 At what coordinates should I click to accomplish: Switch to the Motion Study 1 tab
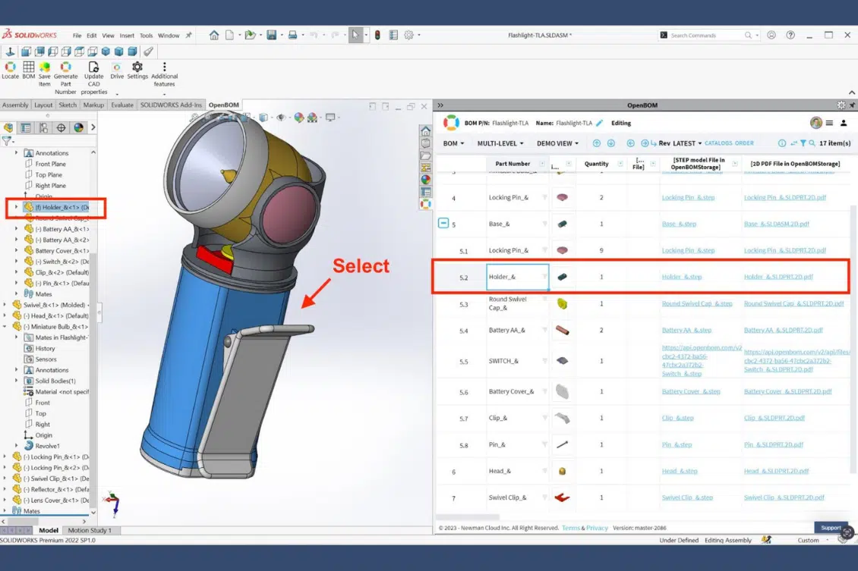89,530
